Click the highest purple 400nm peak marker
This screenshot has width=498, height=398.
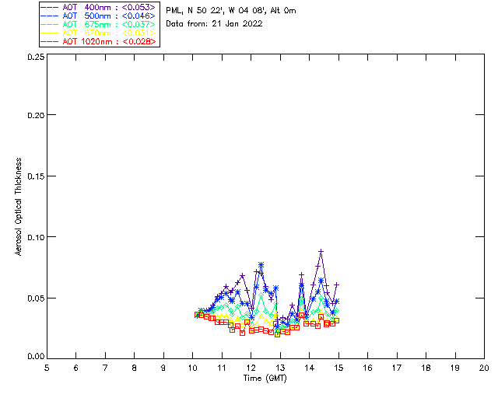321,251
